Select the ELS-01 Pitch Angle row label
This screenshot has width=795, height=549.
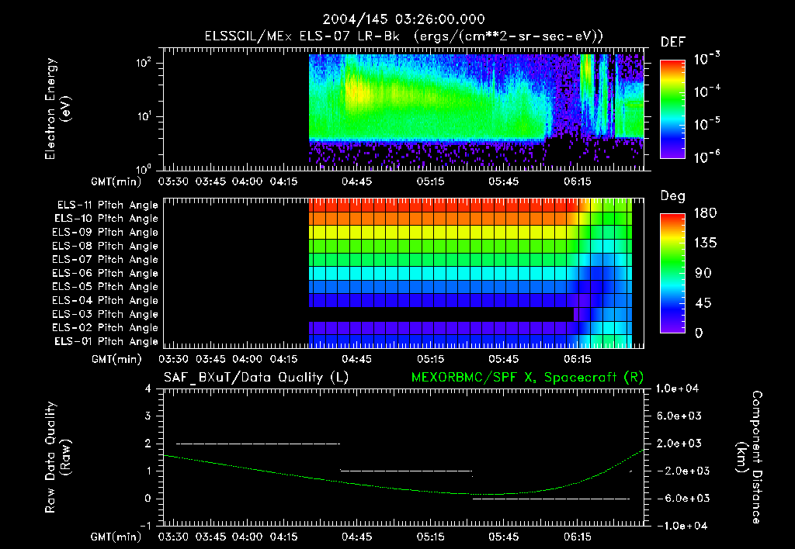(106, 341)
